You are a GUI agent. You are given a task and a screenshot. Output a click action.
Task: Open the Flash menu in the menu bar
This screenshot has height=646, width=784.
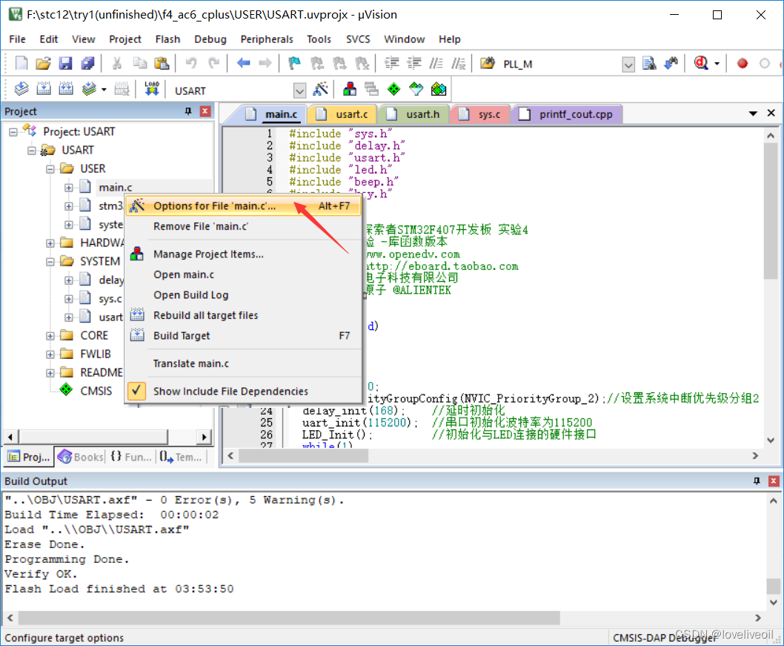tap(167, 39)
